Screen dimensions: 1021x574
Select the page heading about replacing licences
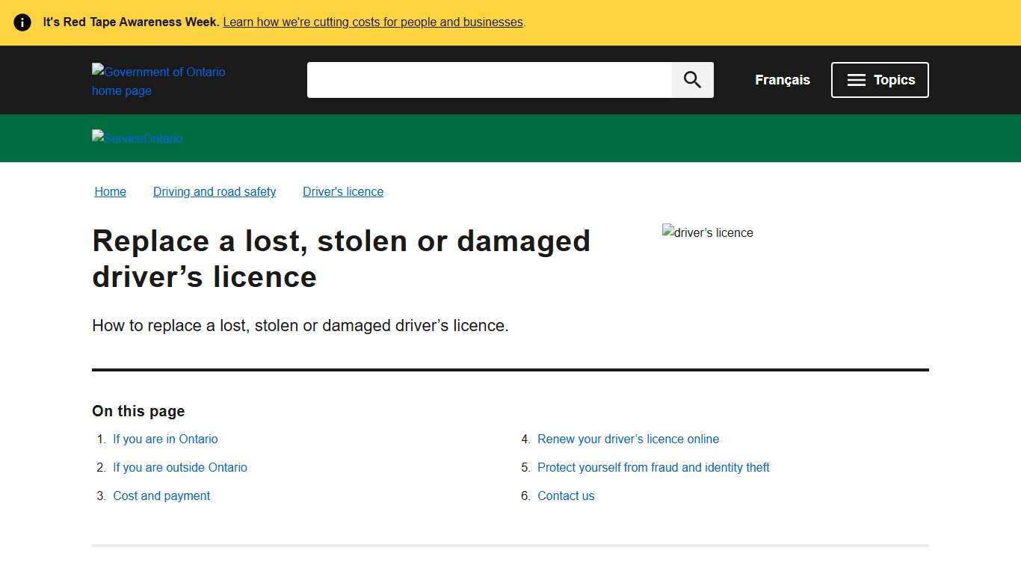341,259
